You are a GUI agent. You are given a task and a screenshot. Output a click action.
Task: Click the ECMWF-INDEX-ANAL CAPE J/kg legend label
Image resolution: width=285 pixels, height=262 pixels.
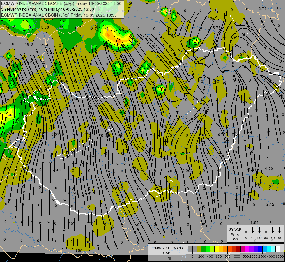click(168, 253)
